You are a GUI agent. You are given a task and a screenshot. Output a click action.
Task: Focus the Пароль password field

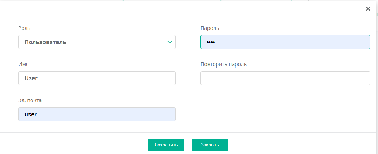click(285, 42)
